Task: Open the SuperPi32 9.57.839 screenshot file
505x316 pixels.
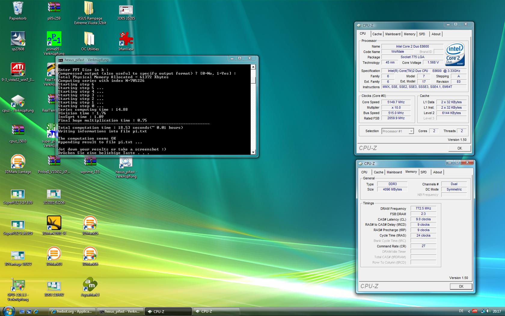Action: tap(18, 197)
